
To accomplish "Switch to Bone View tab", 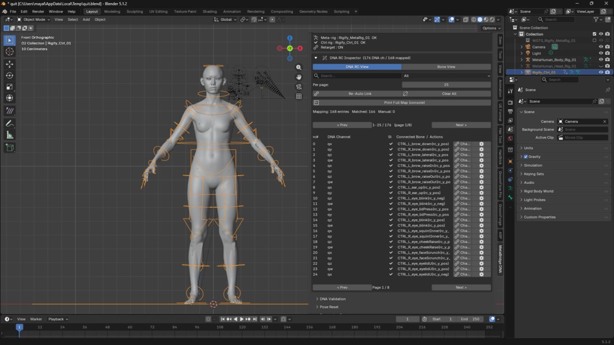I will coord(446,67).
